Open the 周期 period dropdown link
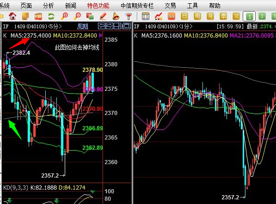The height and width of the screenshot is (204, 276). [83, 26]
